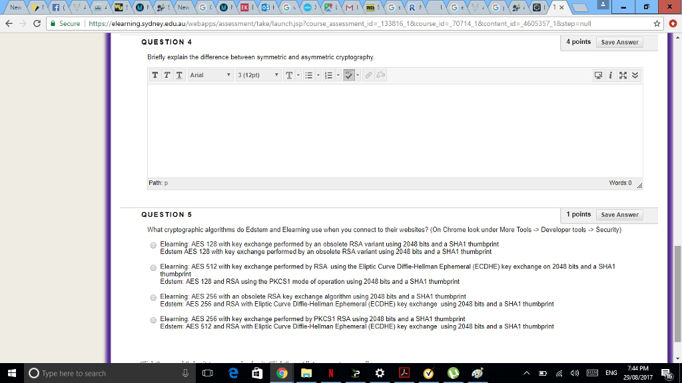Viewport: 682px width, 383px height.
Task: Open the text color dropdown arrow
Action: tap(298, 74)
